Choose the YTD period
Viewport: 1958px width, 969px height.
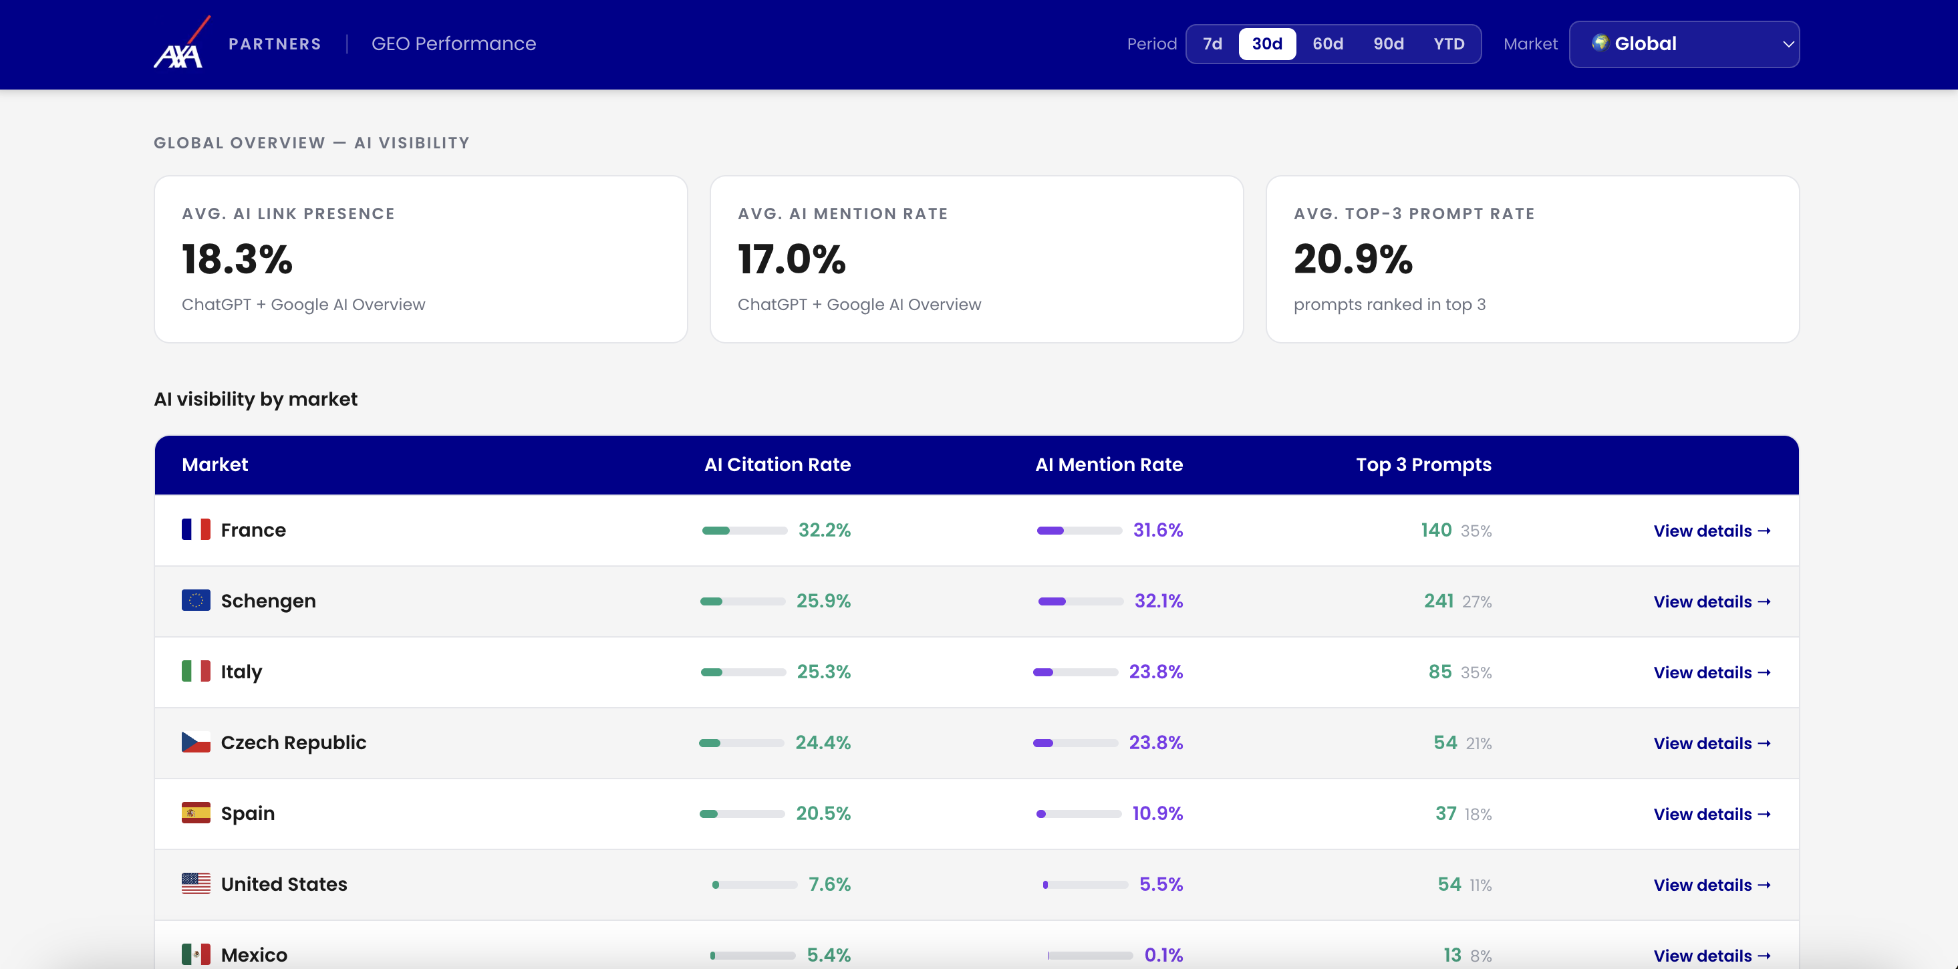[x=1449, y=44]
